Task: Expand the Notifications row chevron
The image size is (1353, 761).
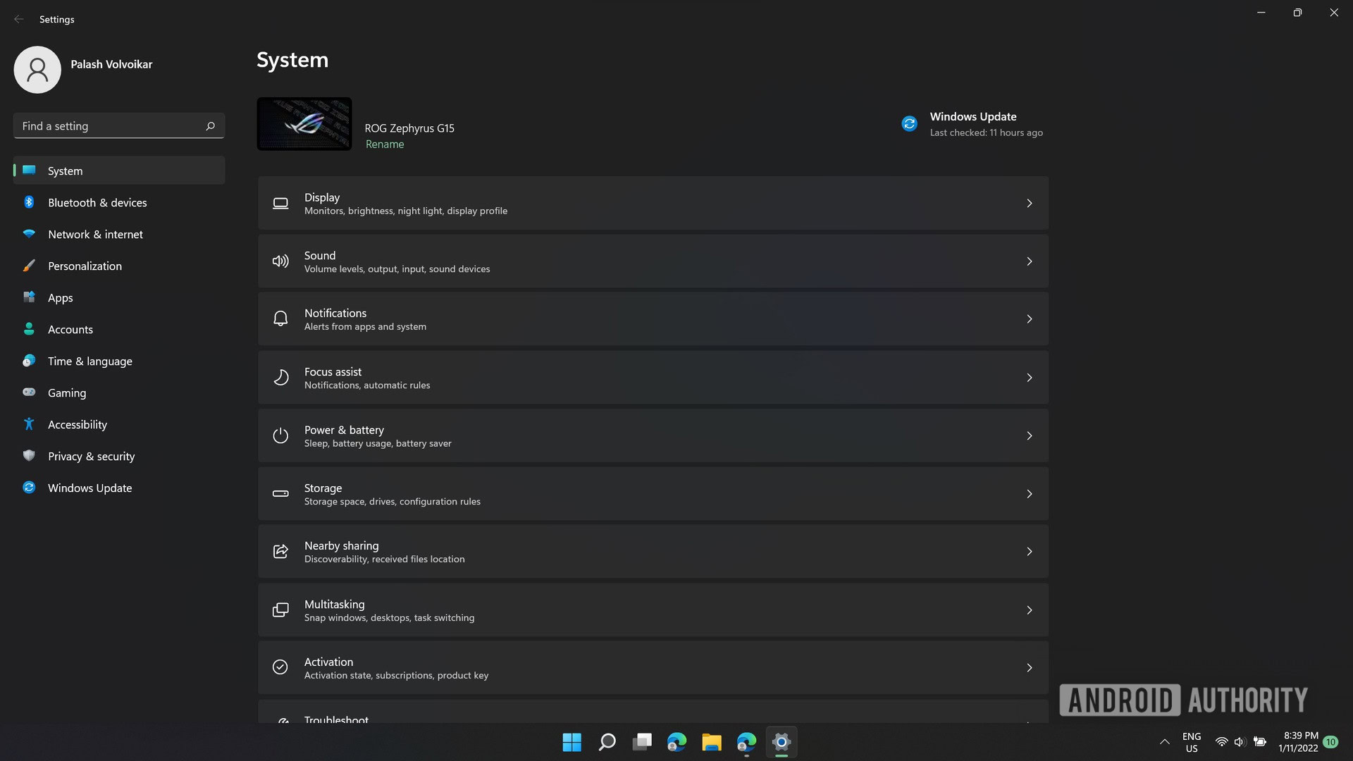Action: pos(1030,319)
